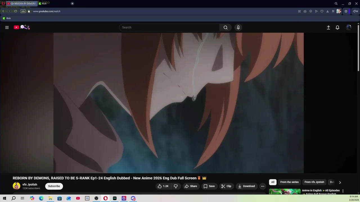
Task: Download the video
Action: click(246, 186)
